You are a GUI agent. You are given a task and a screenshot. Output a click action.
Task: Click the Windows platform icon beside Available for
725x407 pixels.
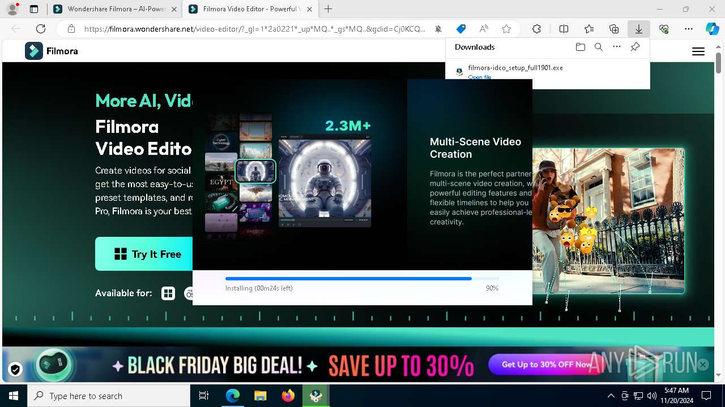(168, 293)
